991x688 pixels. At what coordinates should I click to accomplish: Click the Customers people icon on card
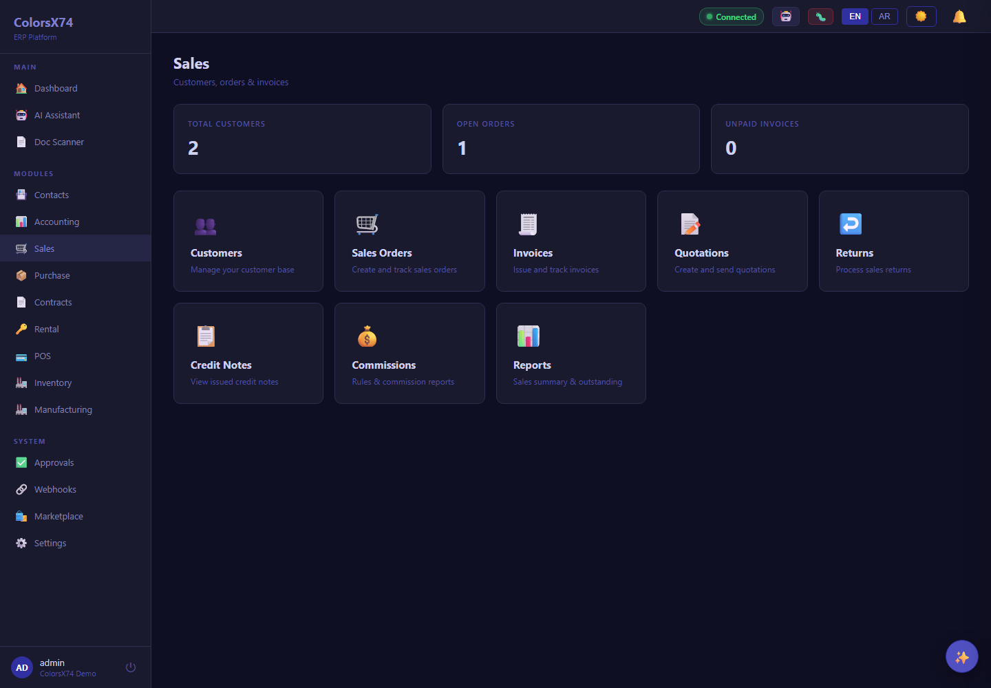click(x=206, y=225)
